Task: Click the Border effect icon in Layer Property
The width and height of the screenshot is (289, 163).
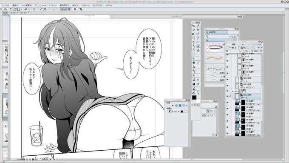Action: [173, 106]
